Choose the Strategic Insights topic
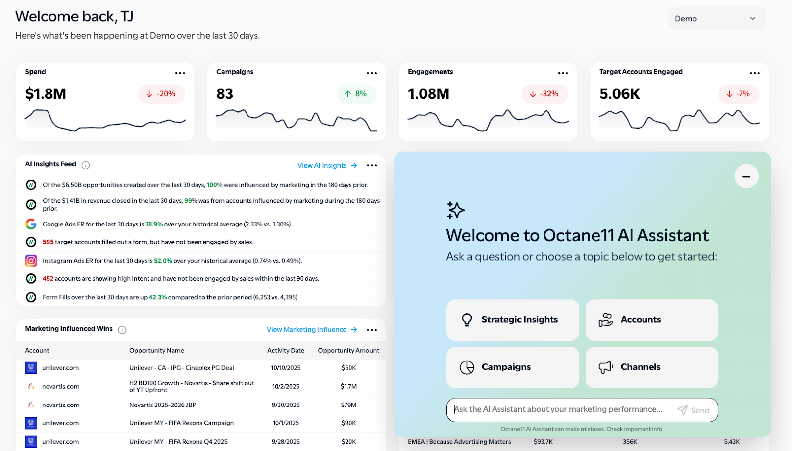Screen dimensions: 792x451 pos(512,320)
